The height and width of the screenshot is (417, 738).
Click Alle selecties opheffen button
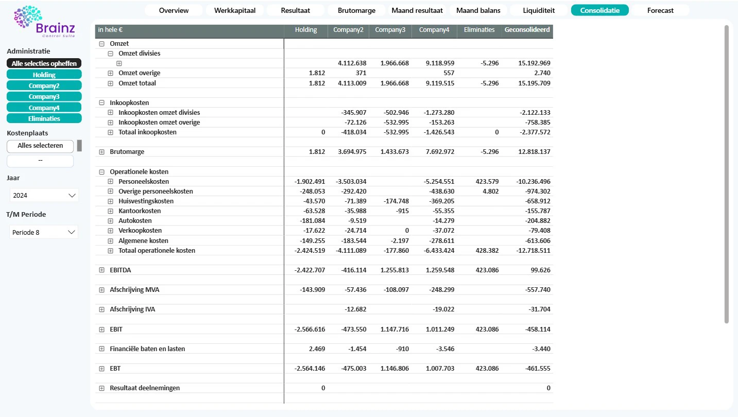click(x=44, y=63)
